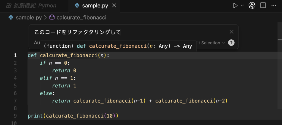Click the chat prompt input field
This screenshot has height=125, width=282.
coord(129,32)
